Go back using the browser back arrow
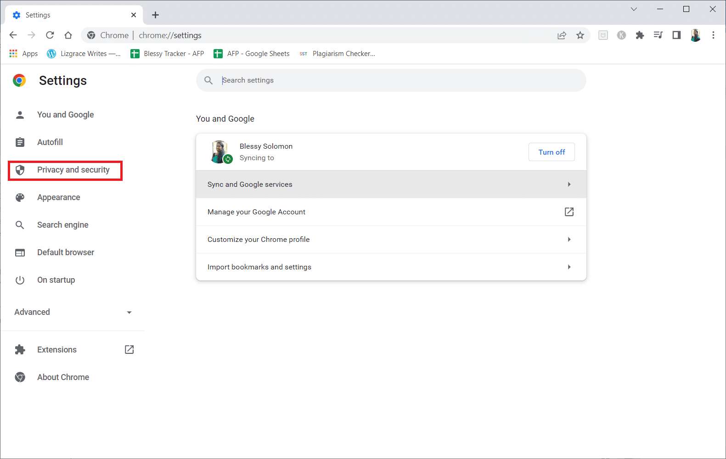Screen dimensions: 726x459 [13, 35]
